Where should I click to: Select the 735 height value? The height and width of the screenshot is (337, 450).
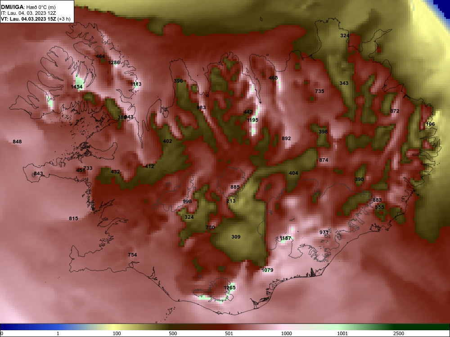tap(319, 91)
